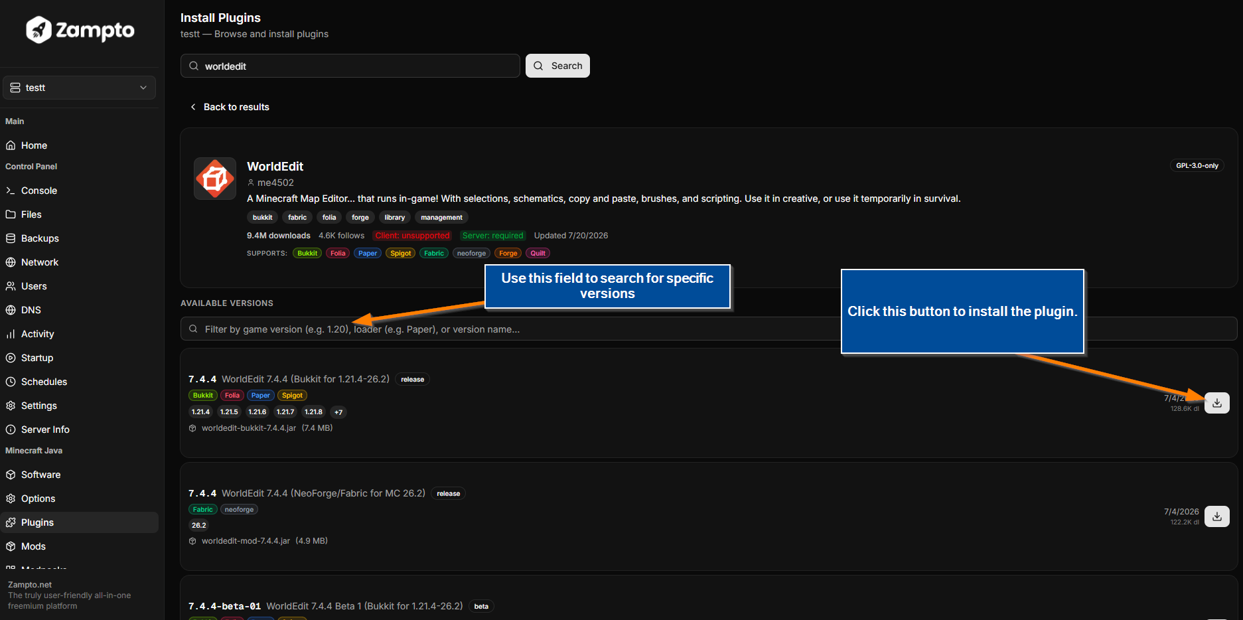1243x620 pixels.
Task: Click the Quilt supports badge
Action: click(x=538, y=253)
